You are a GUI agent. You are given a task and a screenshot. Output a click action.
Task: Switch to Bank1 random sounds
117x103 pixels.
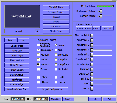(80, 28)
